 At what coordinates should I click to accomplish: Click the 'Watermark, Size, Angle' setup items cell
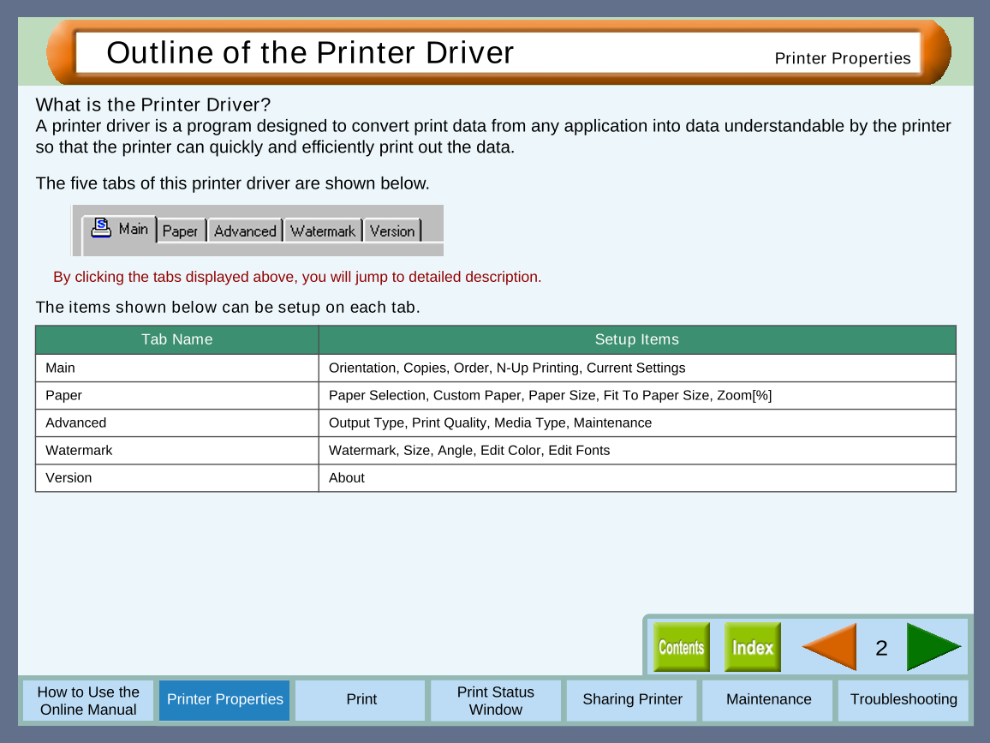[x=637, y=451]
